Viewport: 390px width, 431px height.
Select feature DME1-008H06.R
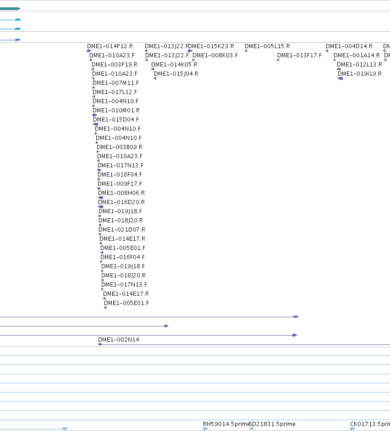tap(121, 193)
